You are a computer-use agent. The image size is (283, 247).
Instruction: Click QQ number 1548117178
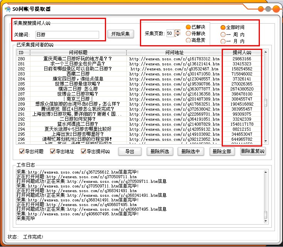click(x=242, y=124)
